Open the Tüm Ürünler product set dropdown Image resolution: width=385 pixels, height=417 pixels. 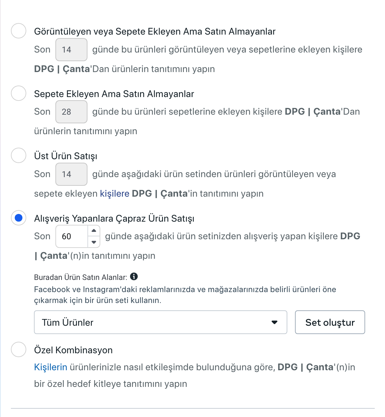pos(160,322)
